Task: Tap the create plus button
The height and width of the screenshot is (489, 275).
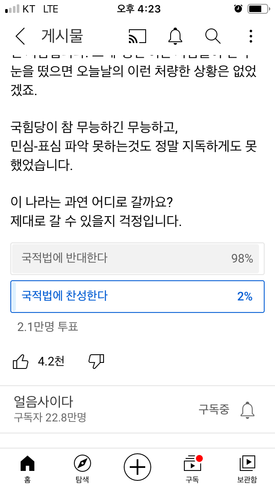Action: click(137, 467)
